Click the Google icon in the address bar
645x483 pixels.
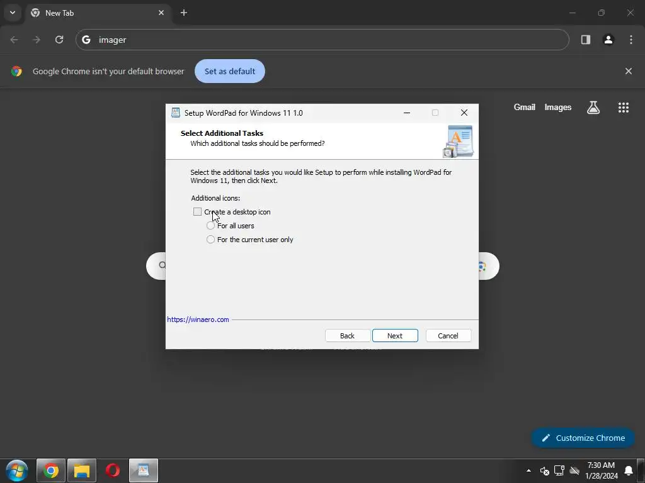86,40
